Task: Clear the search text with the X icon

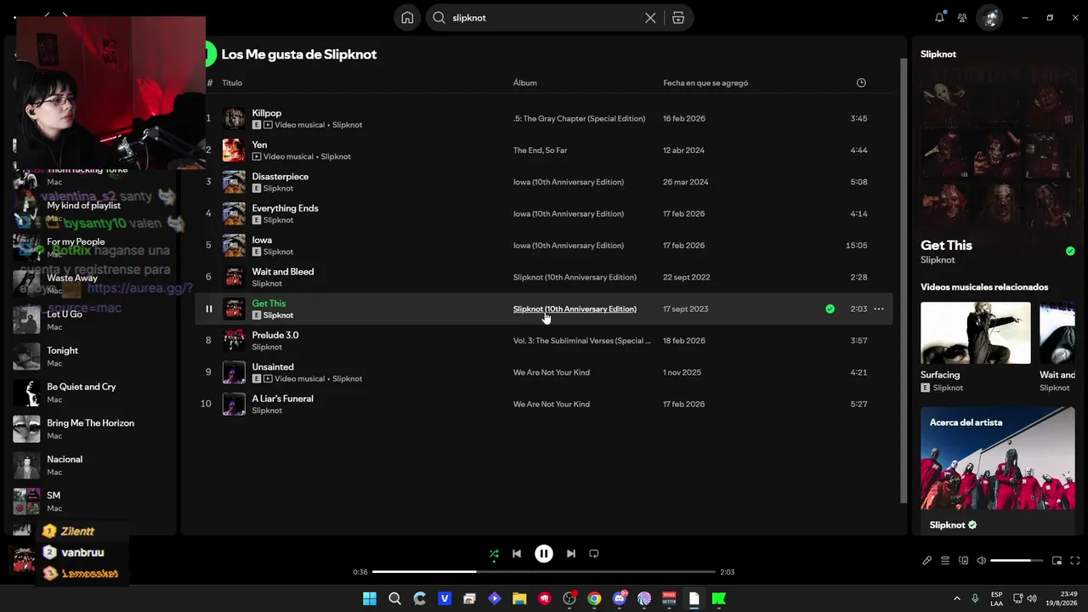Action: [650, 18]
